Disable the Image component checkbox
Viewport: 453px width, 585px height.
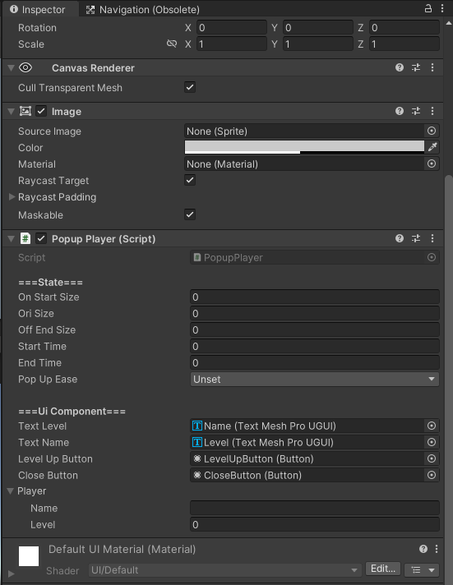(x=41, y=111)
